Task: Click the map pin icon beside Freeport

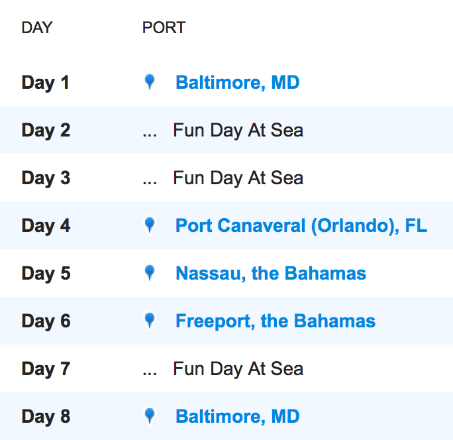Action: pos(150,320)
